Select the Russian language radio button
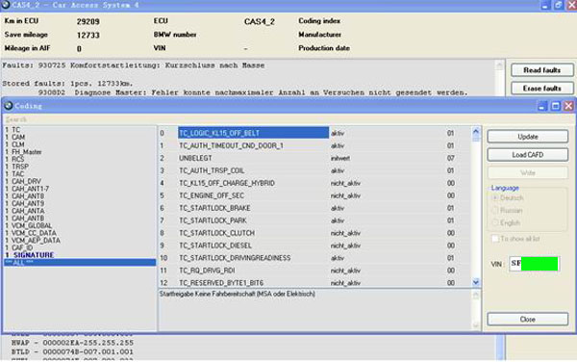The height and width of the screenshot is (362, 577). click(x=495, y=210)
